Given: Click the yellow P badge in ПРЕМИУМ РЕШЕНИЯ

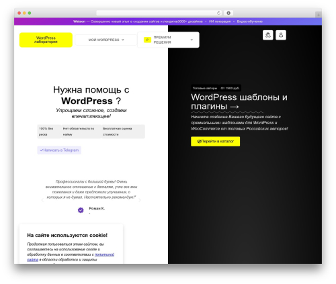Looking at the screenshot, I should pos(147,40).
